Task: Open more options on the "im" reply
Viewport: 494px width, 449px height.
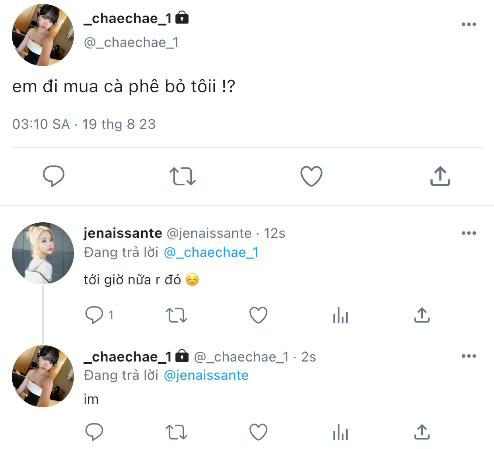Action: point(469,356)
